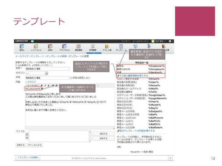Expand the logged-in user name menu
This screenshot has height=166, width=222.
(x=160, y=41)
